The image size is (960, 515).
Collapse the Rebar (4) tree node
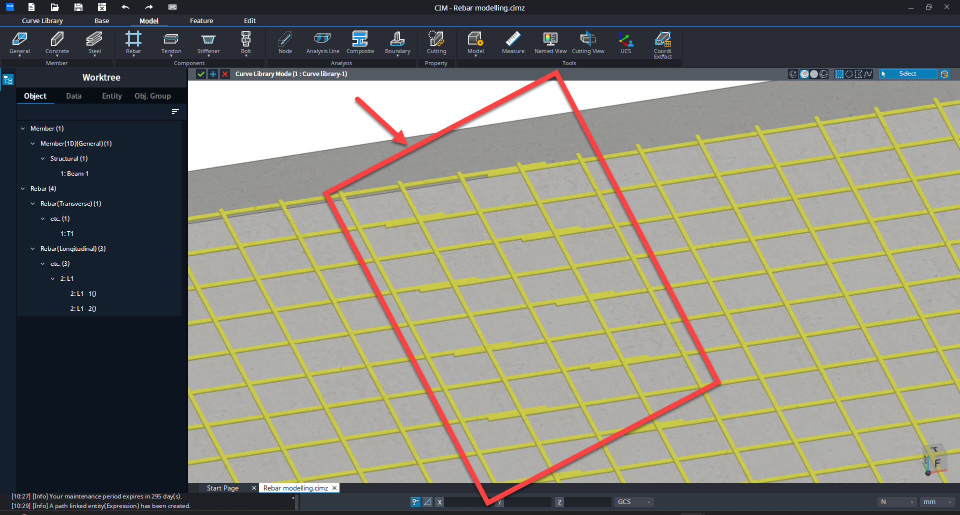point(23,189)
